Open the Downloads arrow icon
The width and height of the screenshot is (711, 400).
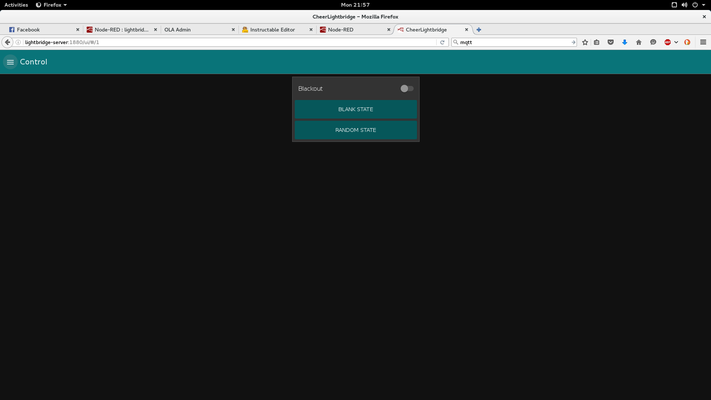[625, 42]
